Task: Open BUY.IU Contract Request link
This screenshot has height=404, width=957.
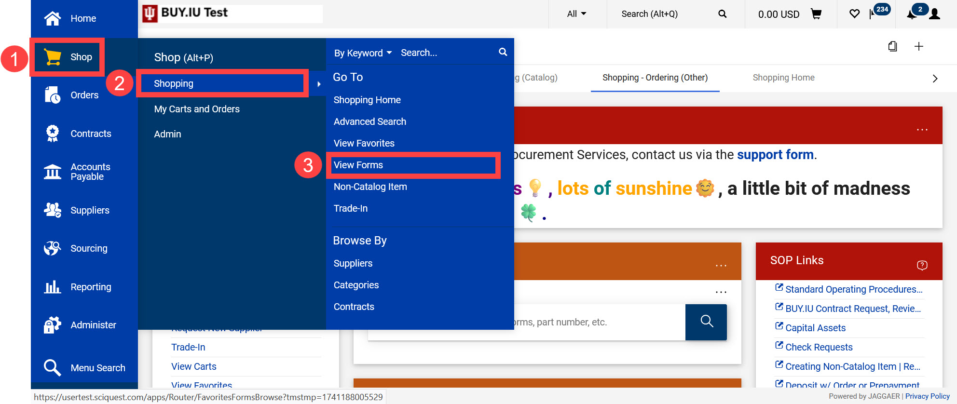Action: coord(853,309)
